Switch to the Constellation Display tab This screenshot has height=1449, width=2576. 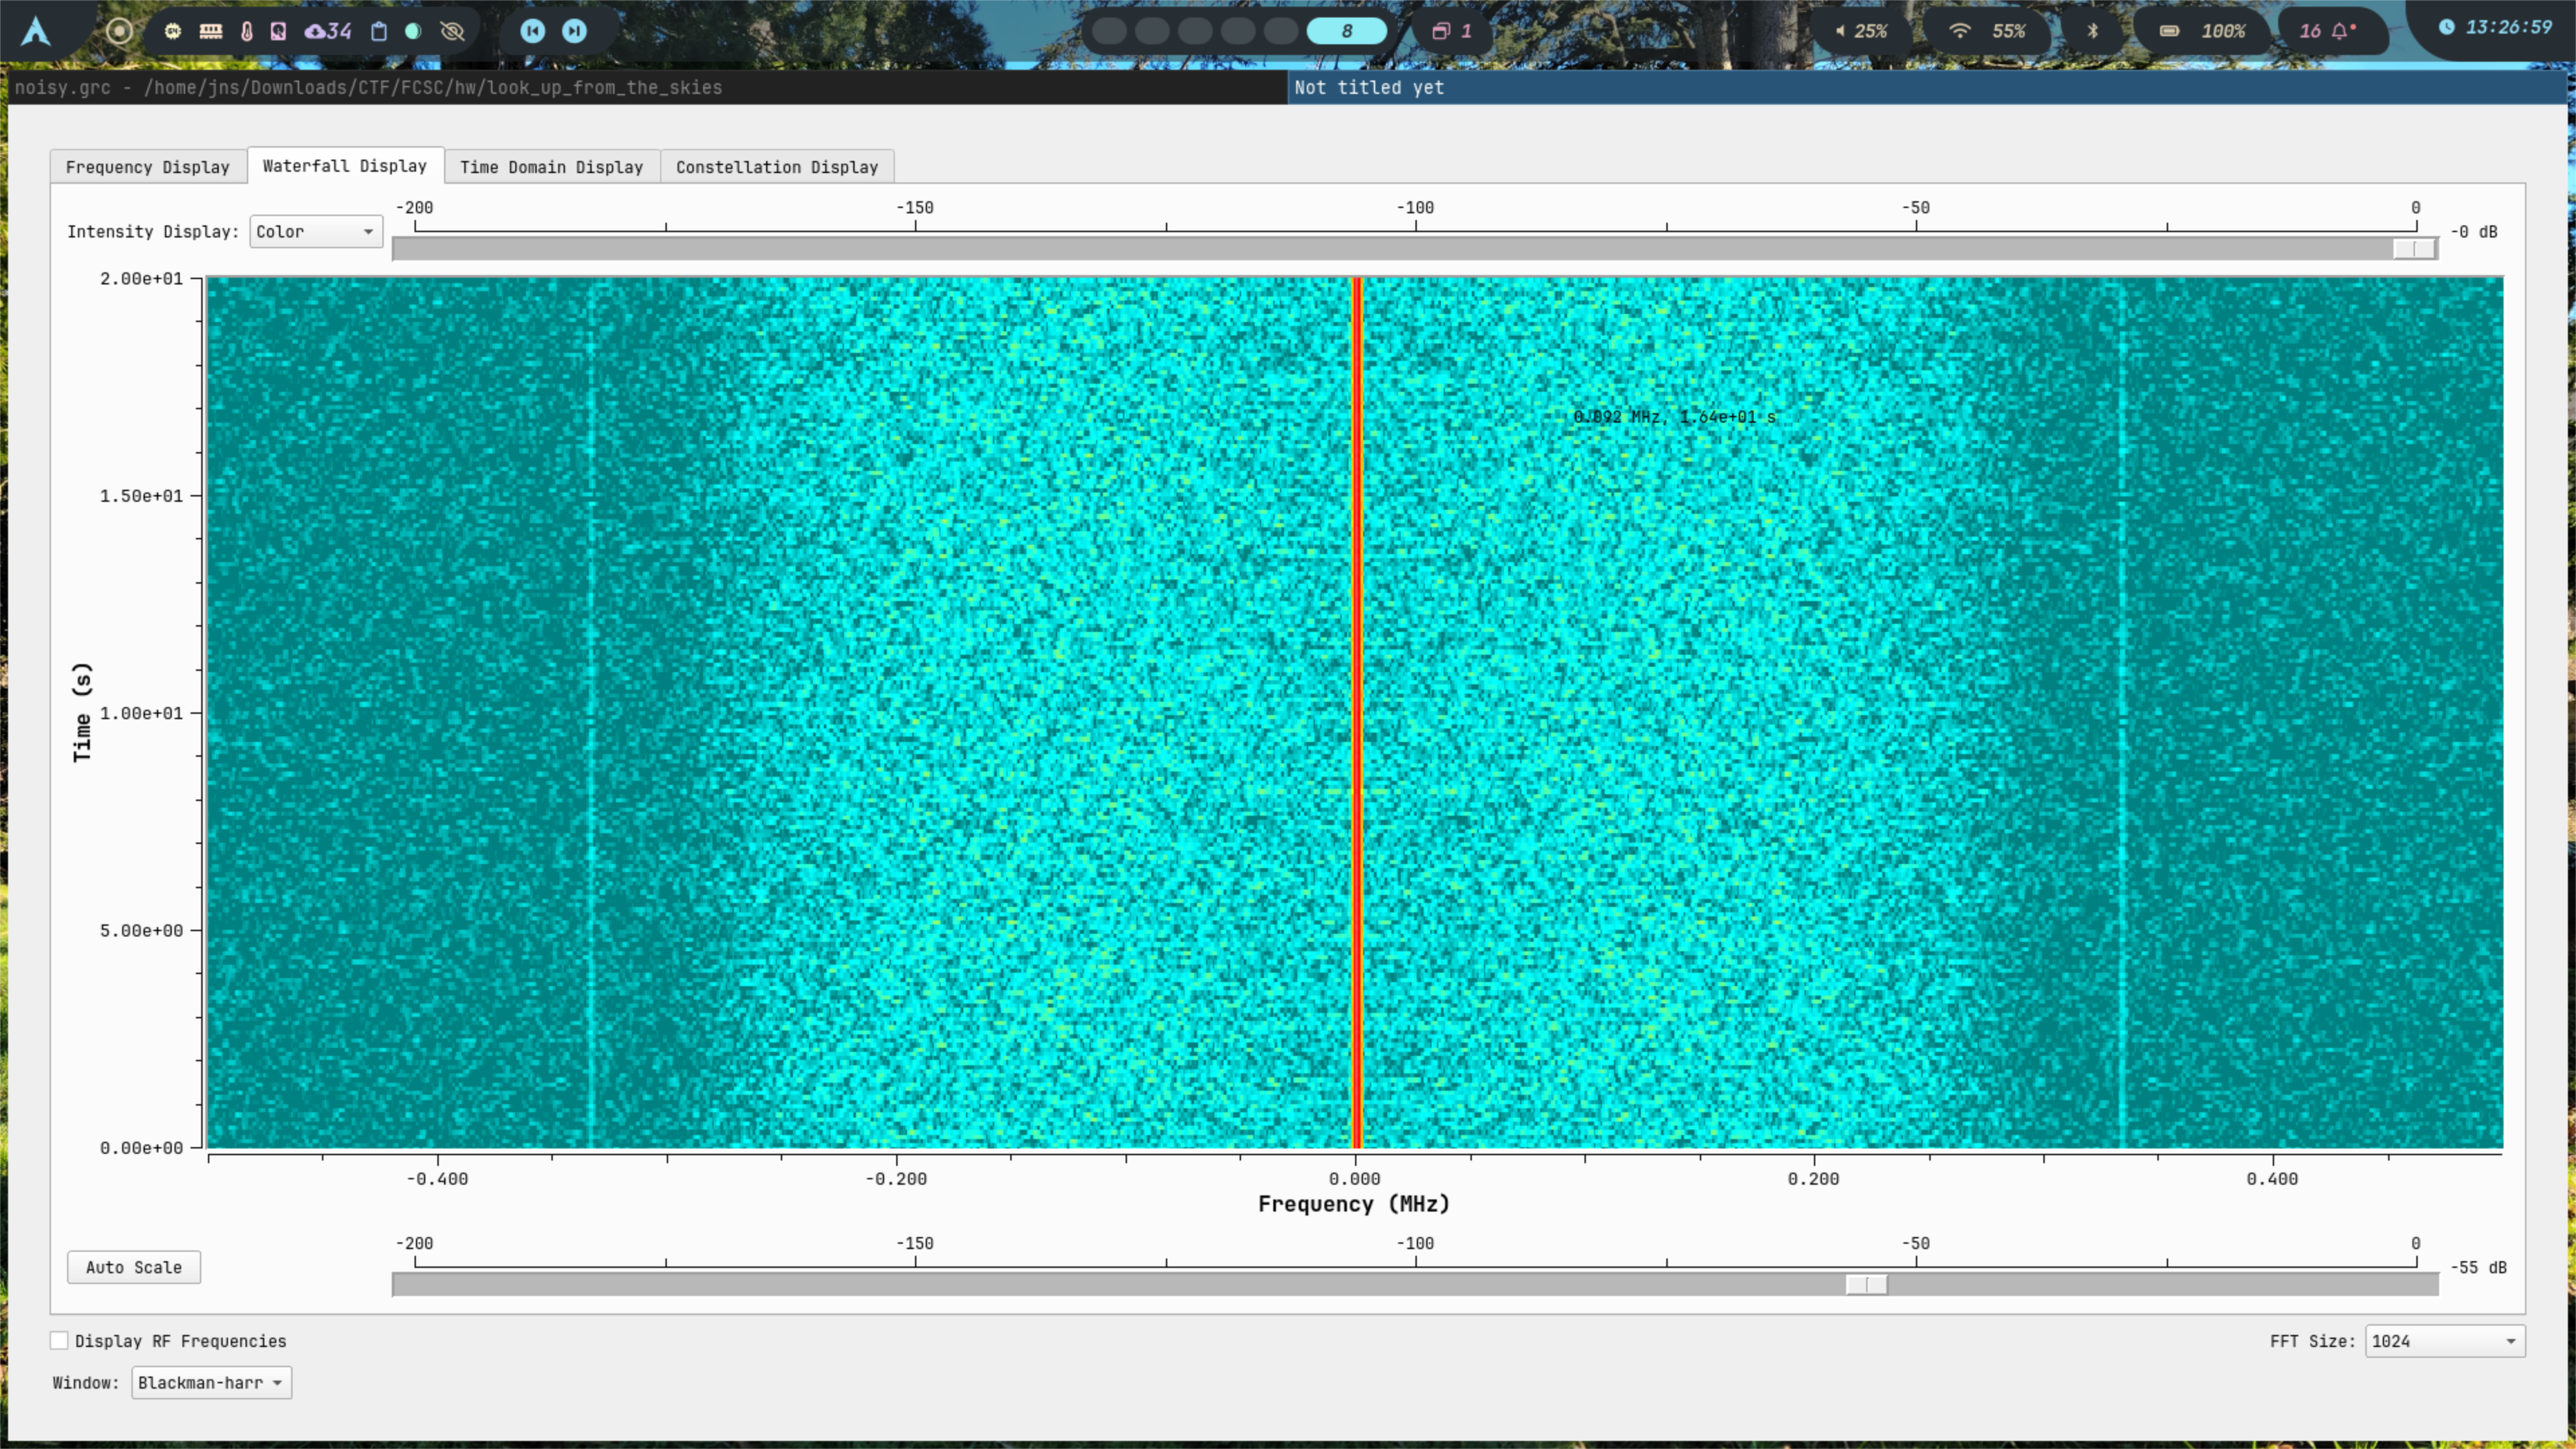pyautogui.click(x=776, y=167)
